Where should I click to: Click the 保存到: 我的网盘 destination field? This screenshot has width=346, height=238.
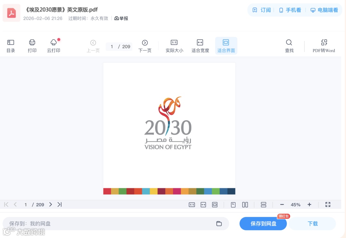pyautogui.click(x=116, y=224)
